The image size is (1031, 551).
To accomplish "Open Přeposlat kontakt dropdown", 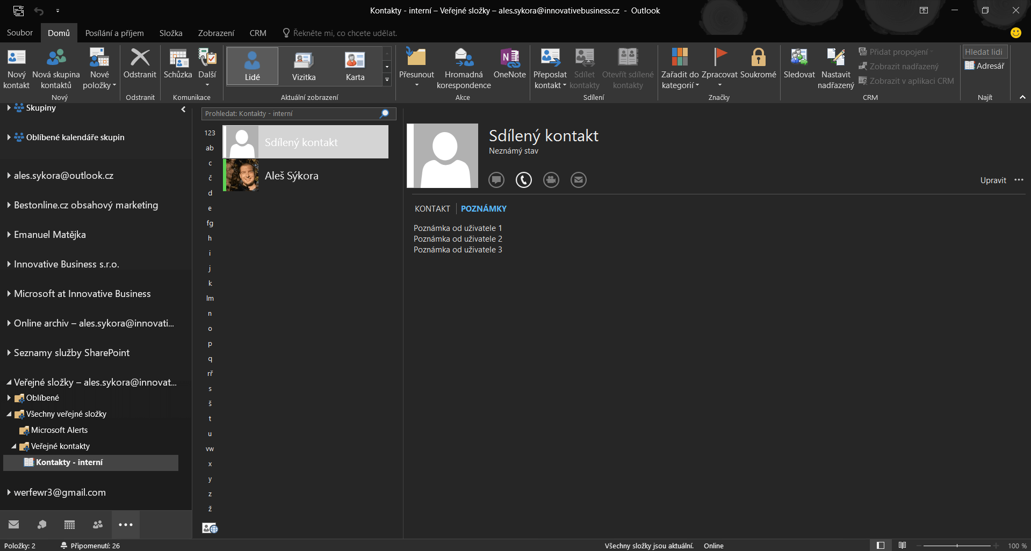I will point(550,69).
